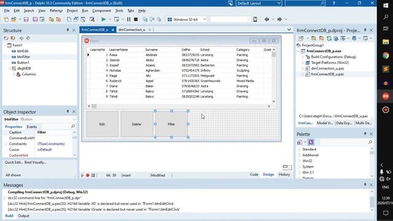
Task: Click the Projects panel refresh icon
Action: click(x=329, y=38)
